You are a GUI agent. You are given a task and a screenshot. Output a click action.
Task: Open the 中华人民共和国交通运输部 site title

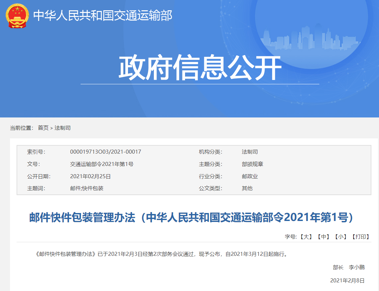coord(103,16)
